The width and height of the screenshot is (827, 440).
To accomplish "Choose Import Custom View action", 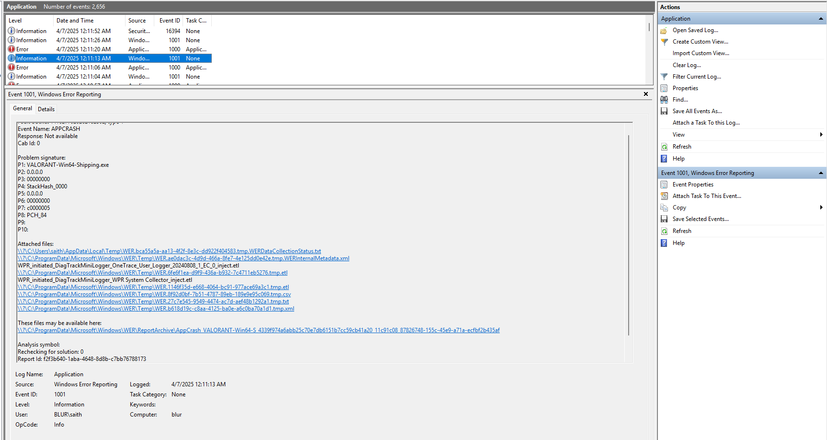I will (x=701, y=53).
